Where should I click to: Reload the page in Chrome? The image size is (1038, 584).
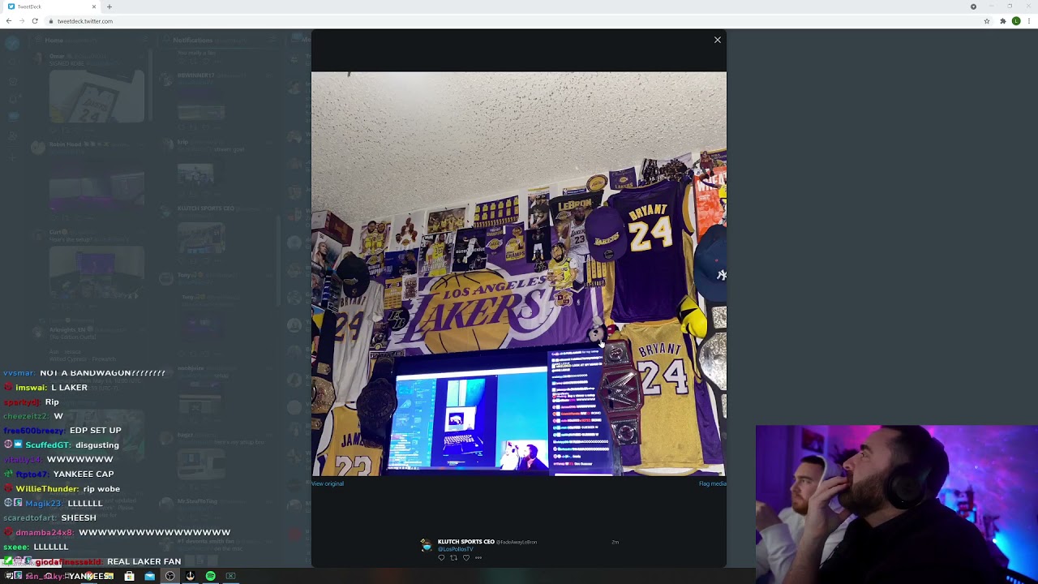pos(35,21)
